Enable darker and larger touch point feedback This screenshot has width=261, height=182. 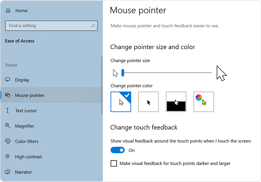pyautogui.click(x=114, y=163)
